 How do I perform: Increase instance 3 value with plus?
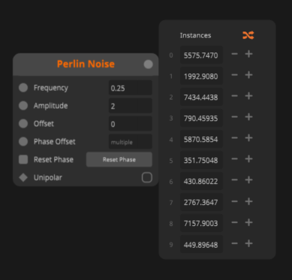pos(248,117)
